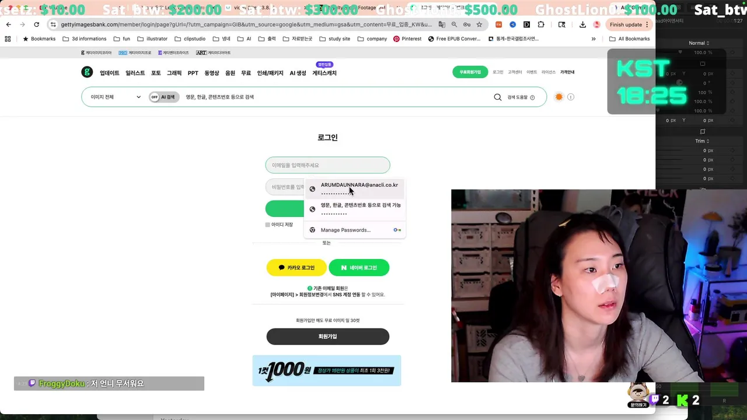Open the 문의하기 chat mascot icon
The height and width of the screenshot is (420, 747).
point(638,395)
